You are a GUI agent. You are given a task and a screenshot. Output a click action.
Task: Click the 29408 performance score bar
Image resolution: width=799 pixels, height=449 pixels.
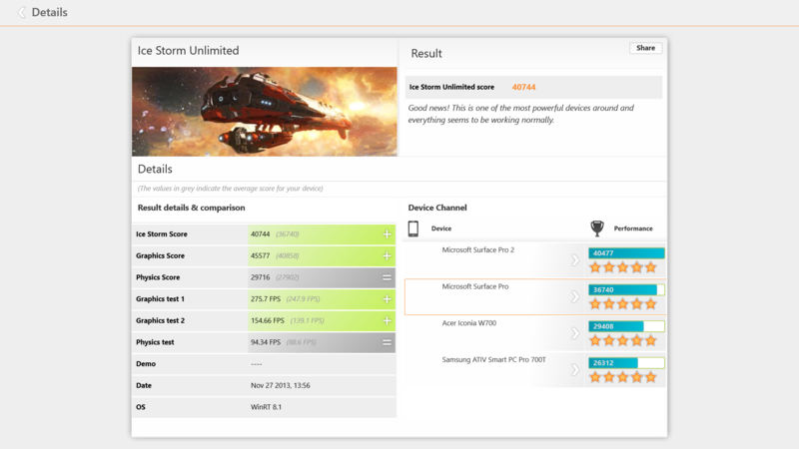tap(626, 326)
